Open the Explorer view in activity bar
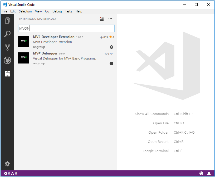The width and height of the screenshot is (215, 177). [7, 20]
